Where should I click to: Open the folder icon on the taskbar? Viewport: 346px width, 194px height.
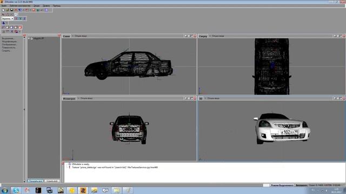116,190
